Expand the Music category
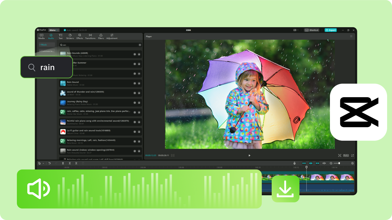This screenshot has width=392, height=220. [x=47, y=45]
